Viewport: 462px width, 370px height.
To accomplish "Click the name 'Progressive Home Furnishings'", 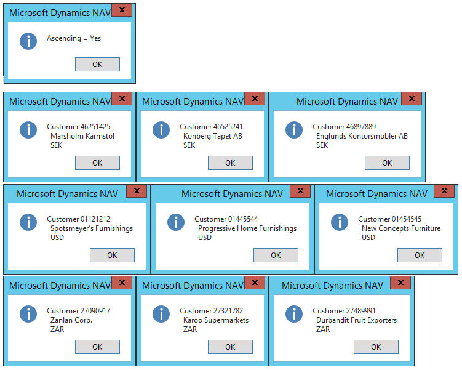I will tap(247, 228).
